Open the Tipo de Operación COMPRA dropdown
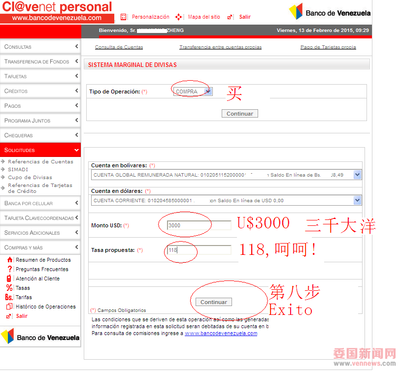 point(193,92)
